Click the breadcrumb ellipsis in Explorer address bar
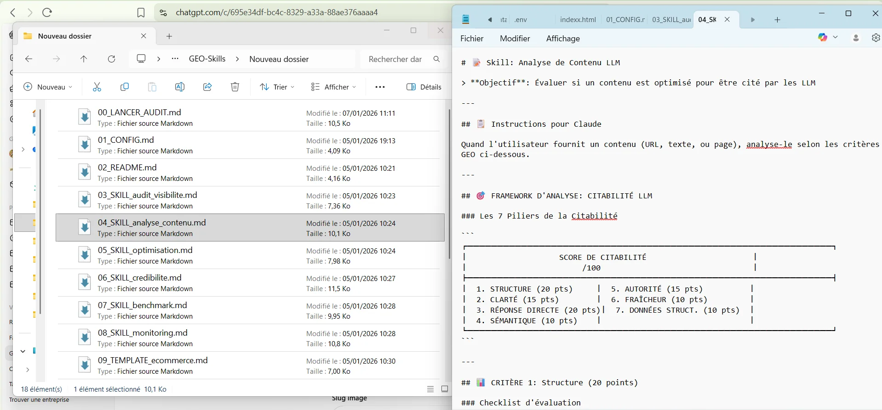Screen dimensions: 882x410 pyautogui.click(x=175, y=59)
